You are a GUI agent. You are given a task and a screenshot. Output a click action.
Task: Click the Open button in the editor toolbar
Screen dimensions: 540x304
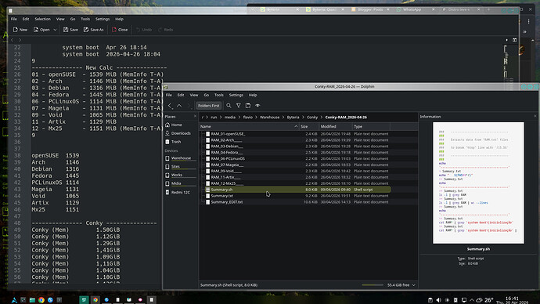click(41, 30)
